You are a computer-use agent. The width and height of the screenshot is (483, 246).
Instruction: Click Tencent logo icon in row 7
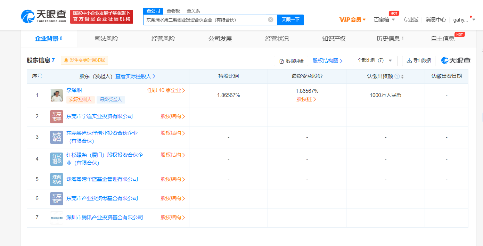click(57, 218)
